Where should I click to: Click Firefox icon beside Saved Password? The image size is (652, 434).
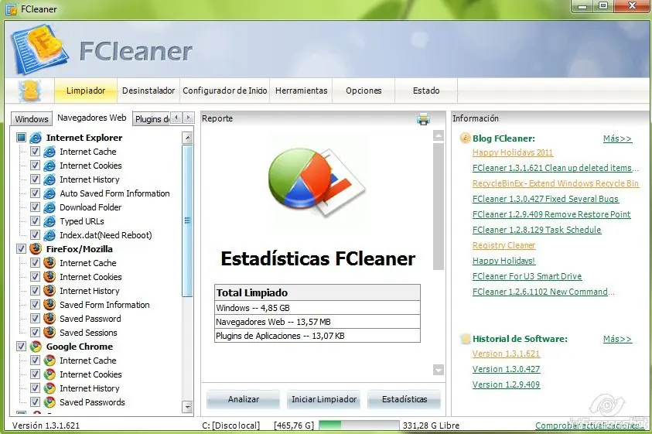click(x=49, y=318)
